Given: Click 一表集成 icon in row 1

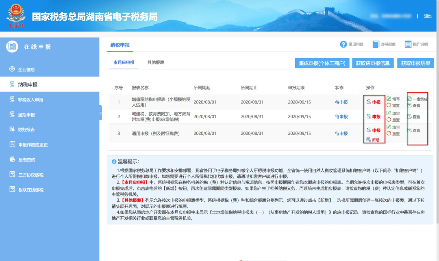Looking at the screenshot, I should point(409,99).
